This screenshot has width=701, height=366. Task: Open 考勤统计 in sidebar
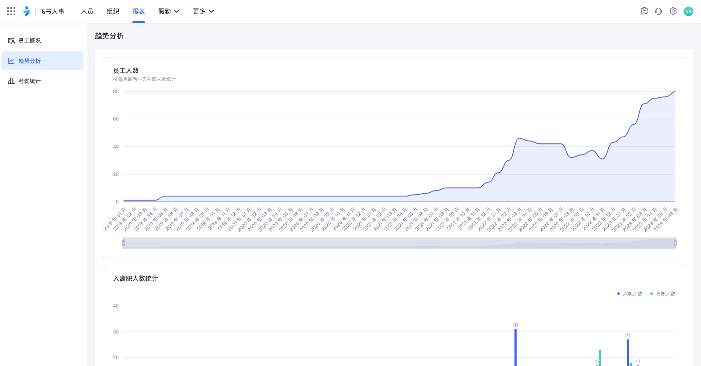pyautogui.click(x=42, y=81)
